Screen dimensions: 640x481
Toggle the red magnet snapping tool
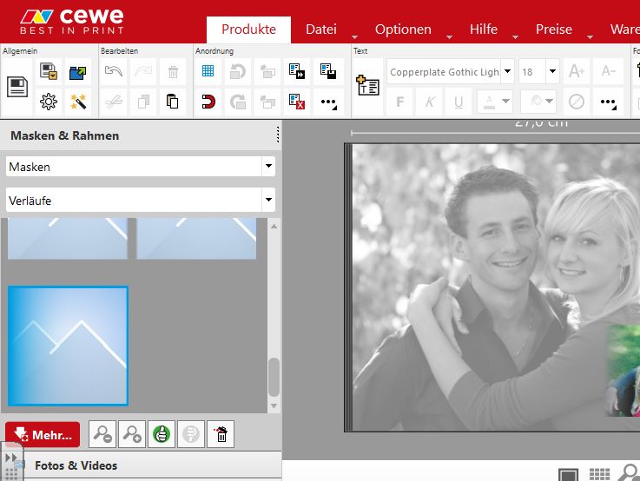pyautogui.click(x=208, y=102)
